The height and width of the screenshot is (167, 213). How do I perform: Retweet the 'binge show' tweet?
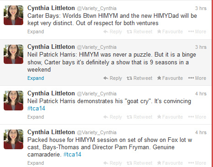point(139,78)
